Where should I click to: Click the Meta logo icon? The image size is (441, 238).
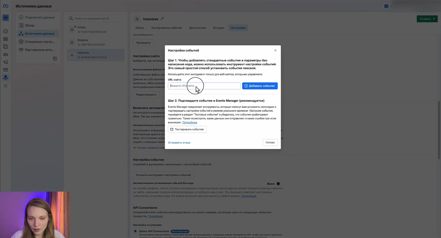[x=5, y=6]
